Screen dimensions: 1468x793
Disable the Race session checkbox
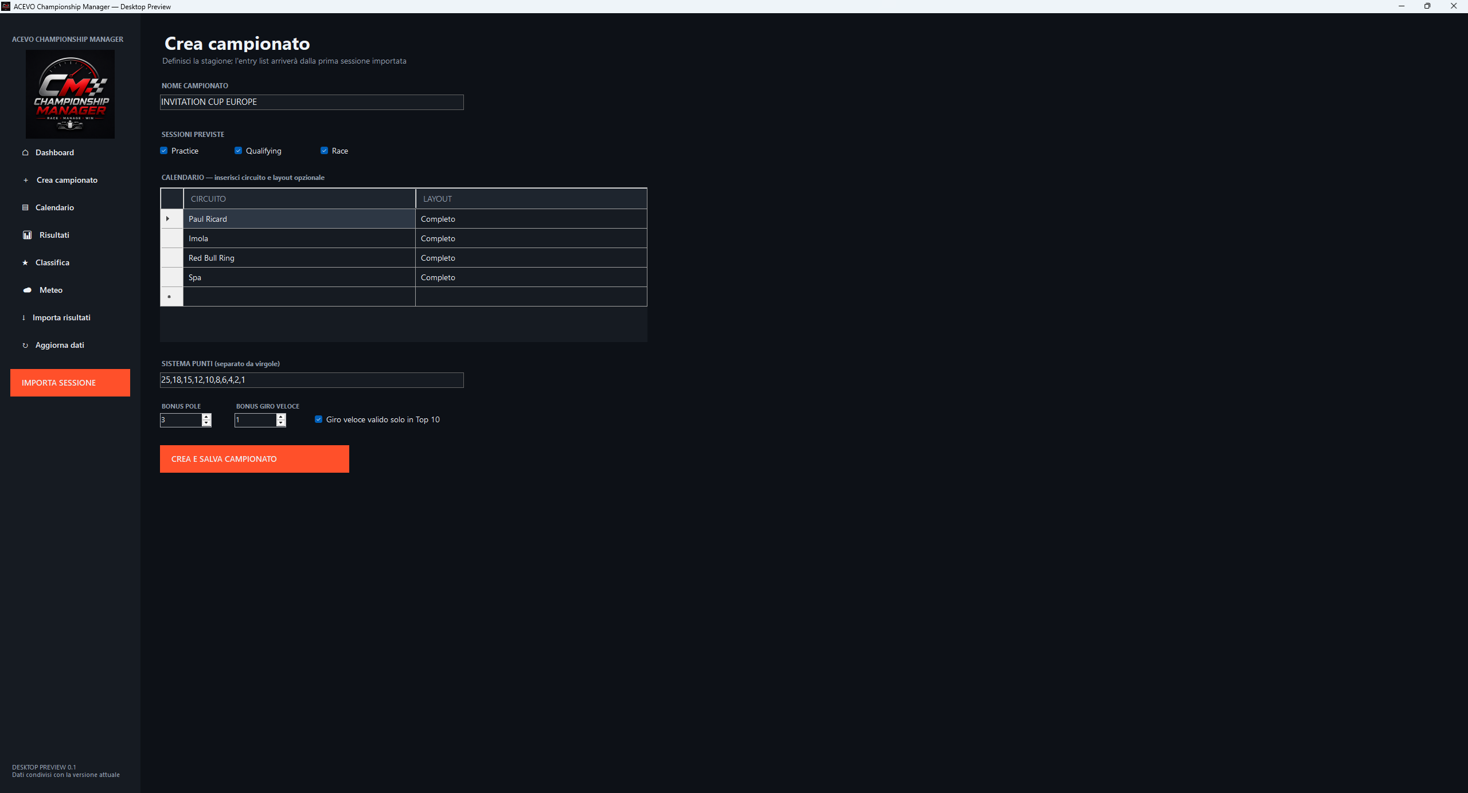click(x=325, y=151)
